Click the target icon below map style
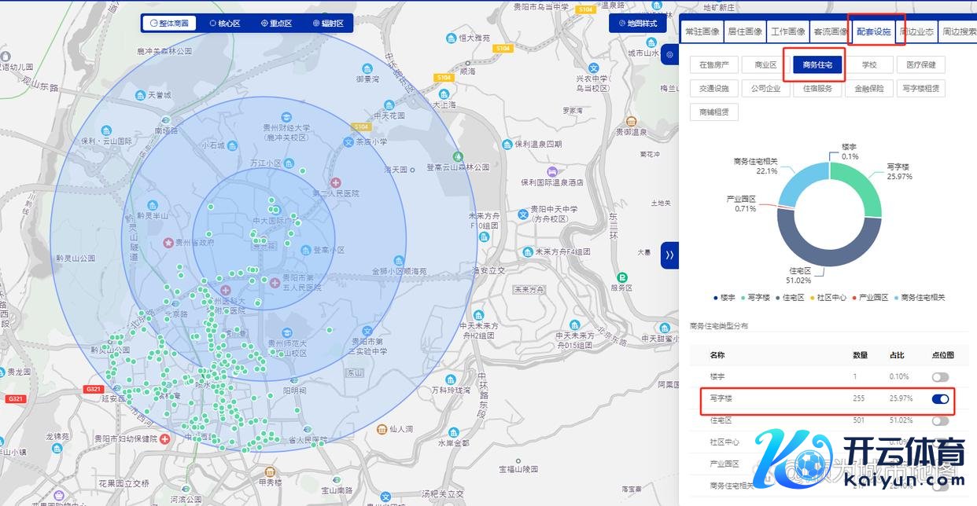Viewport: 977px width, 506px height. point(669,55)
